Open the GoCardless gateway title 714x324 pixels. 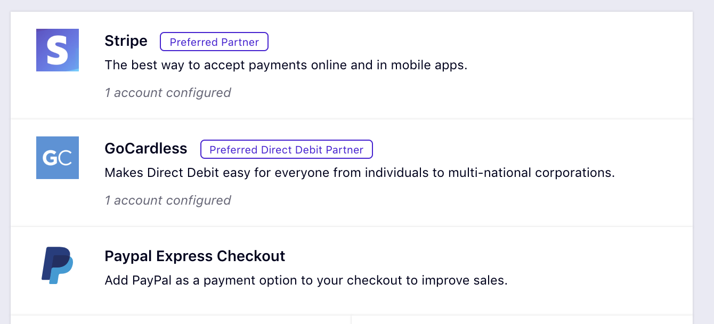click(x=146, y=149)
